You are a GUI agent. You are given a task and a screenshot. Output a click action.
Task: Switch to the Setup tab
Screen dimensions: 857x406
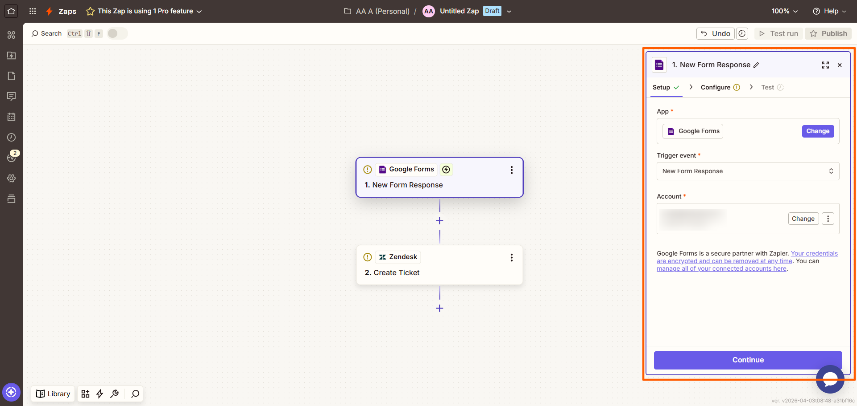[x=666, y=87]
